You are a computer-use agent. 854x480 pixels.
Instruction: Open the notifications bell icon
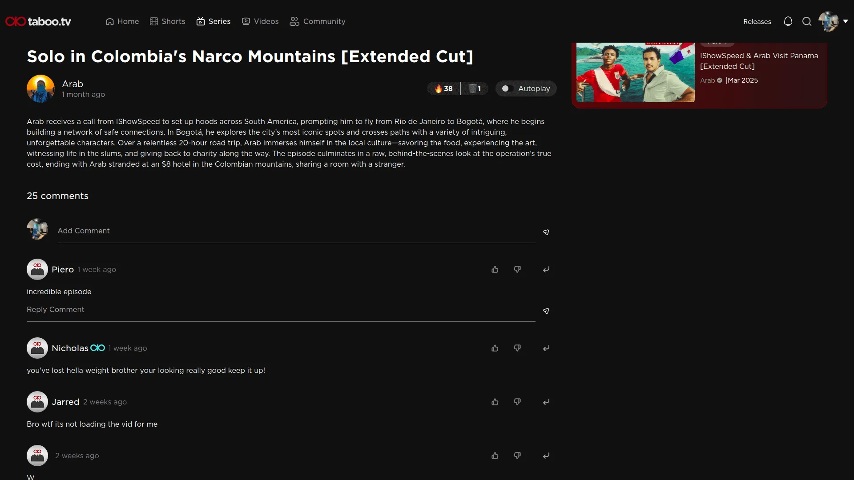(788, 21)
